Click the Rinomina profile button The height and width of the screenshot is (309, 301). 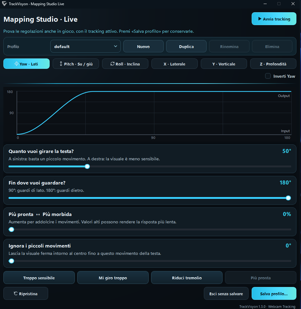(x=229, y=47)
